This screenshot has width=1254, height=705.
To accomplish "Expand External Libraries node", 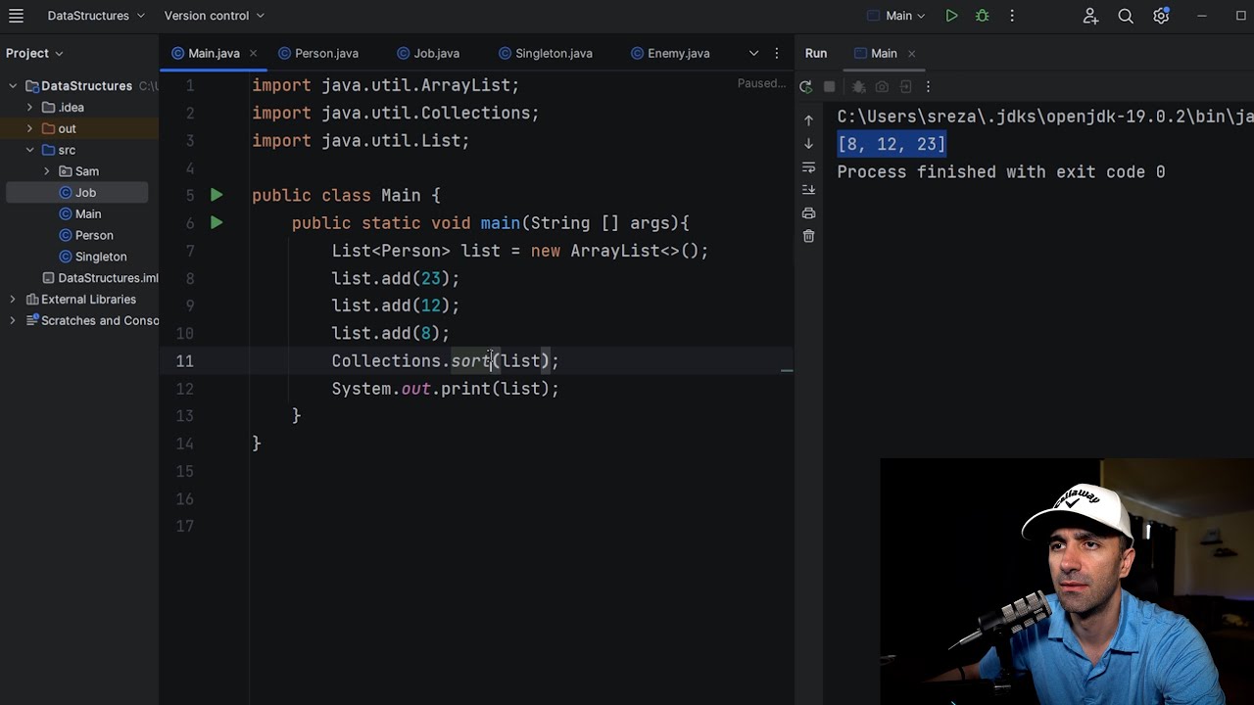I will point(13,300).
